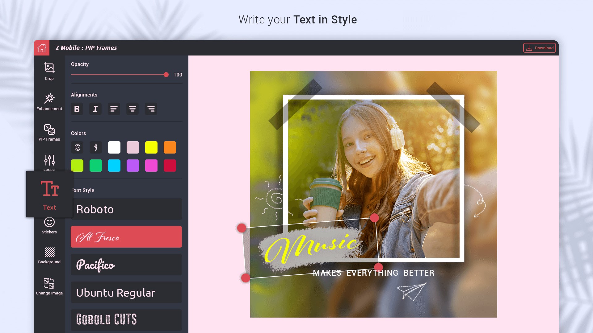593x333 pixels.
Task: Select the Text tool tab
Action: tap(49, 194)
